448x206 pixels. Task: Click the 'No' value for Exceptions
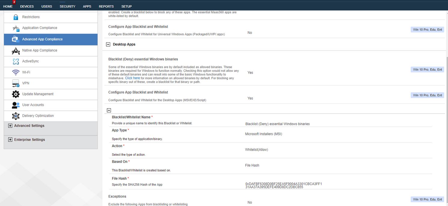250,203
